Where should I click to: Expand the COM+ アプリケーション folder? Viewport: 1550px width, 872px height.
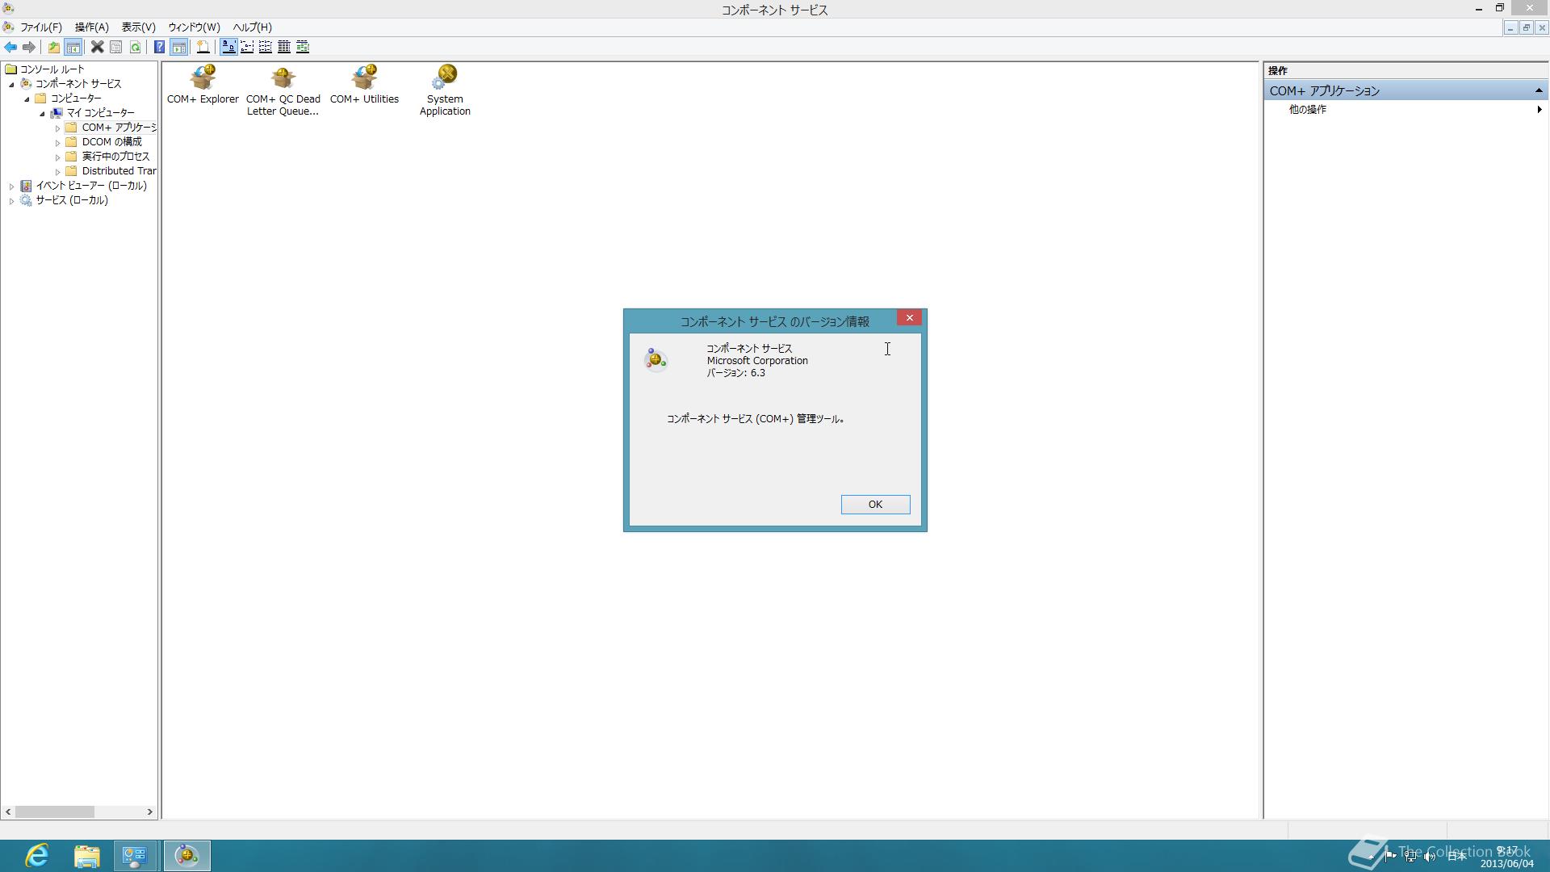[57, 128]
